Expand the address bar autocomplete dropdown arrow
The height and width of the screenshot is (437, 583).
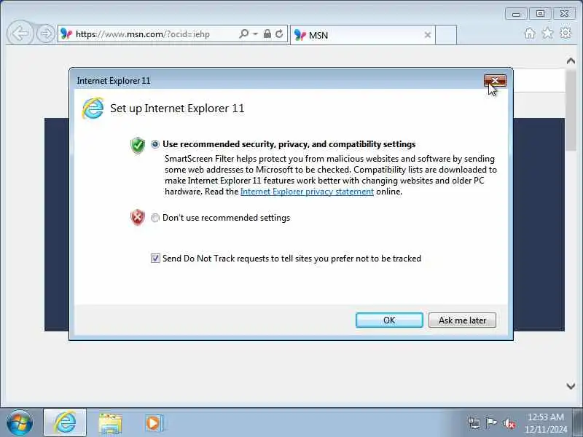click(255, 34)
